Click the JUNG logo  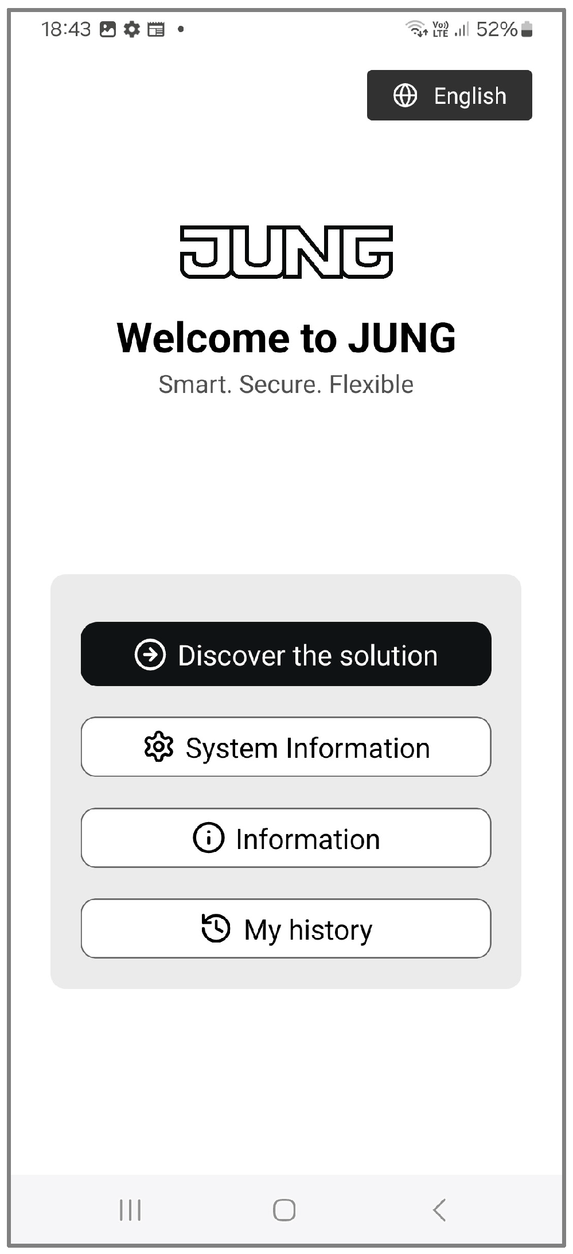point(286,252)
